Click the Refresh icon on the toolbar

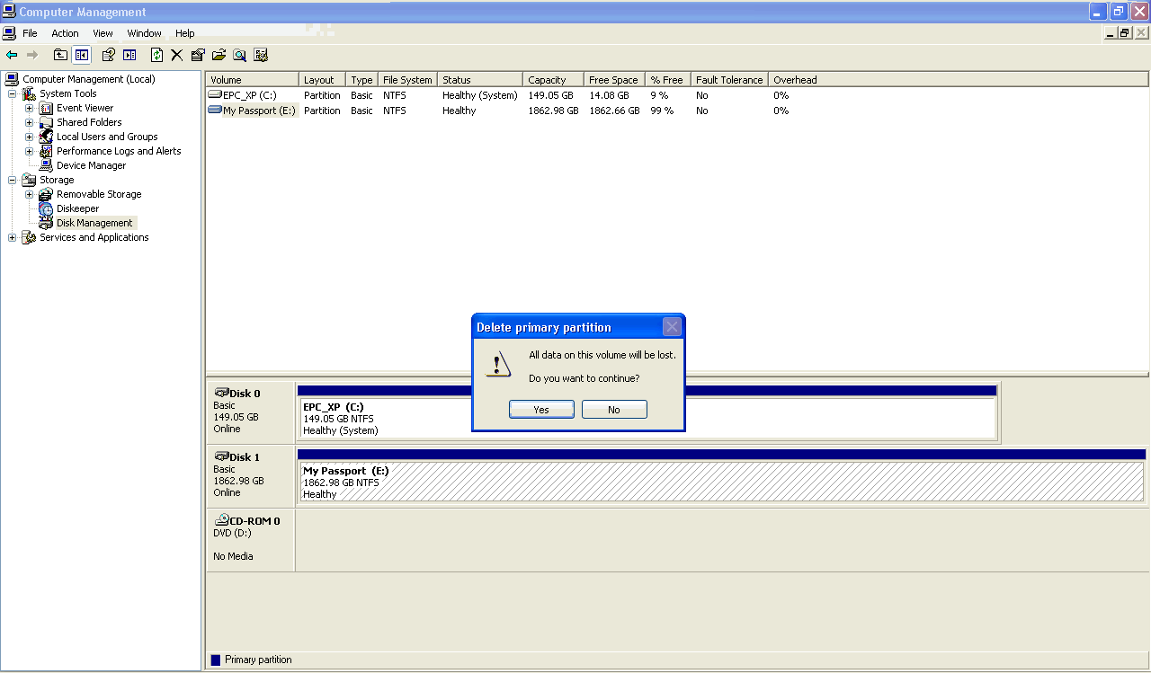(156, 55)
